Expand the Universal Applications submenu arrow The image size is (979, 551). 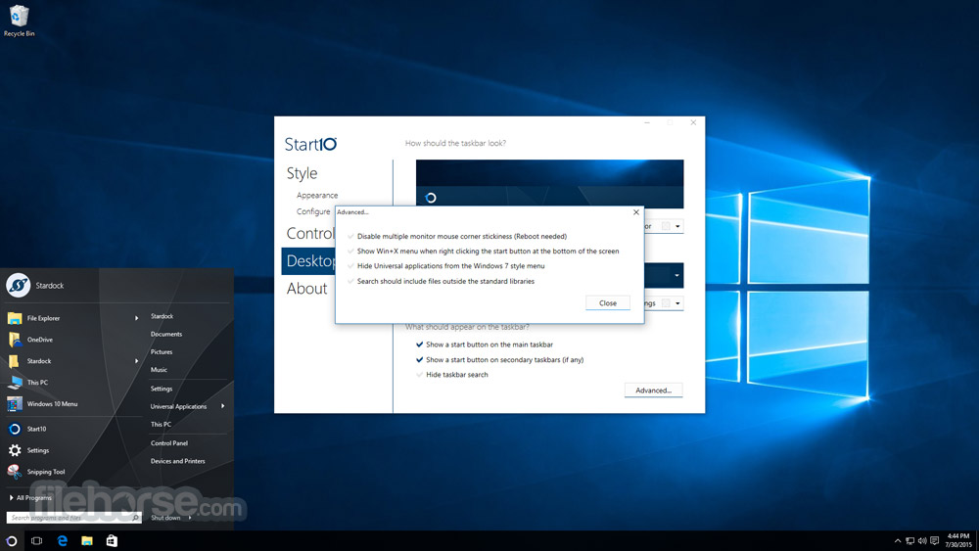pos(223,406)
